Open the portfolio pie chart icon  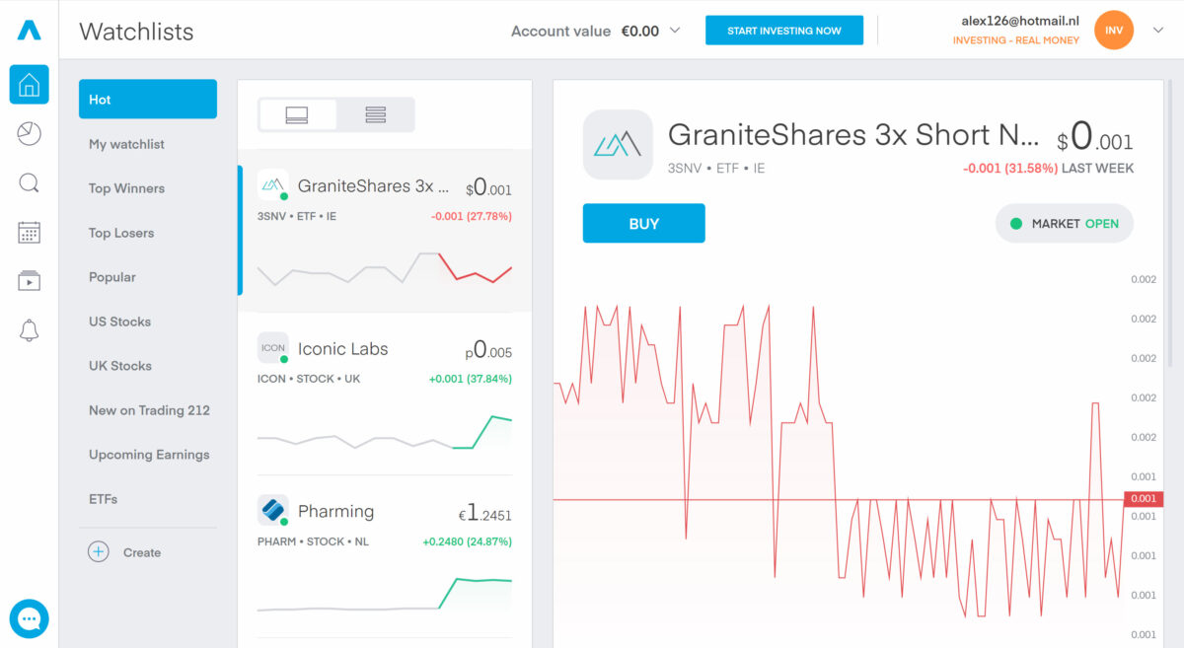[x=29, y=134]
